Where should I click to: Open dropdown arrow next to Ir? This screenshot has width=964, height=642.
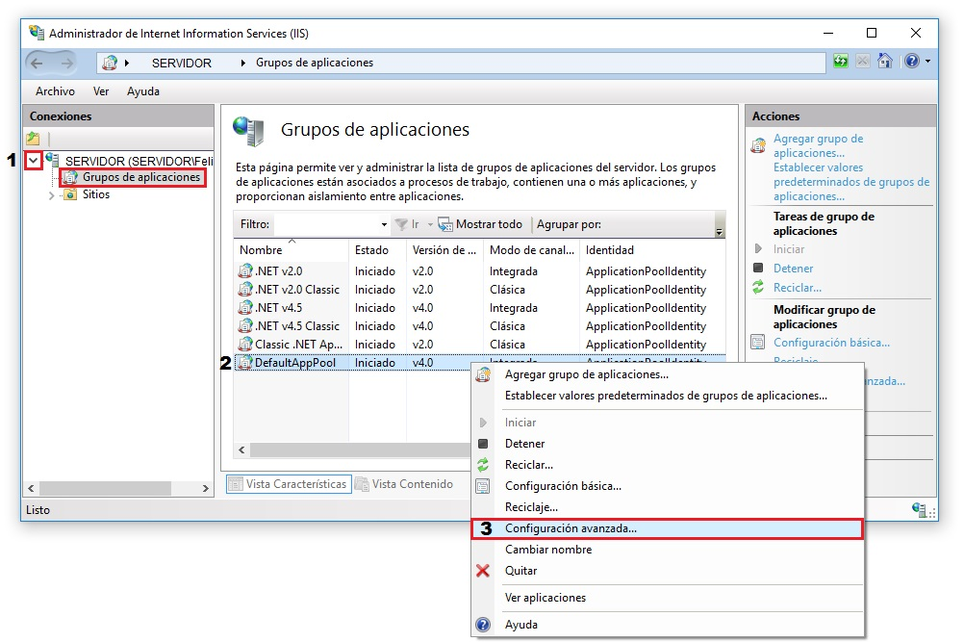tap(430, 224)
